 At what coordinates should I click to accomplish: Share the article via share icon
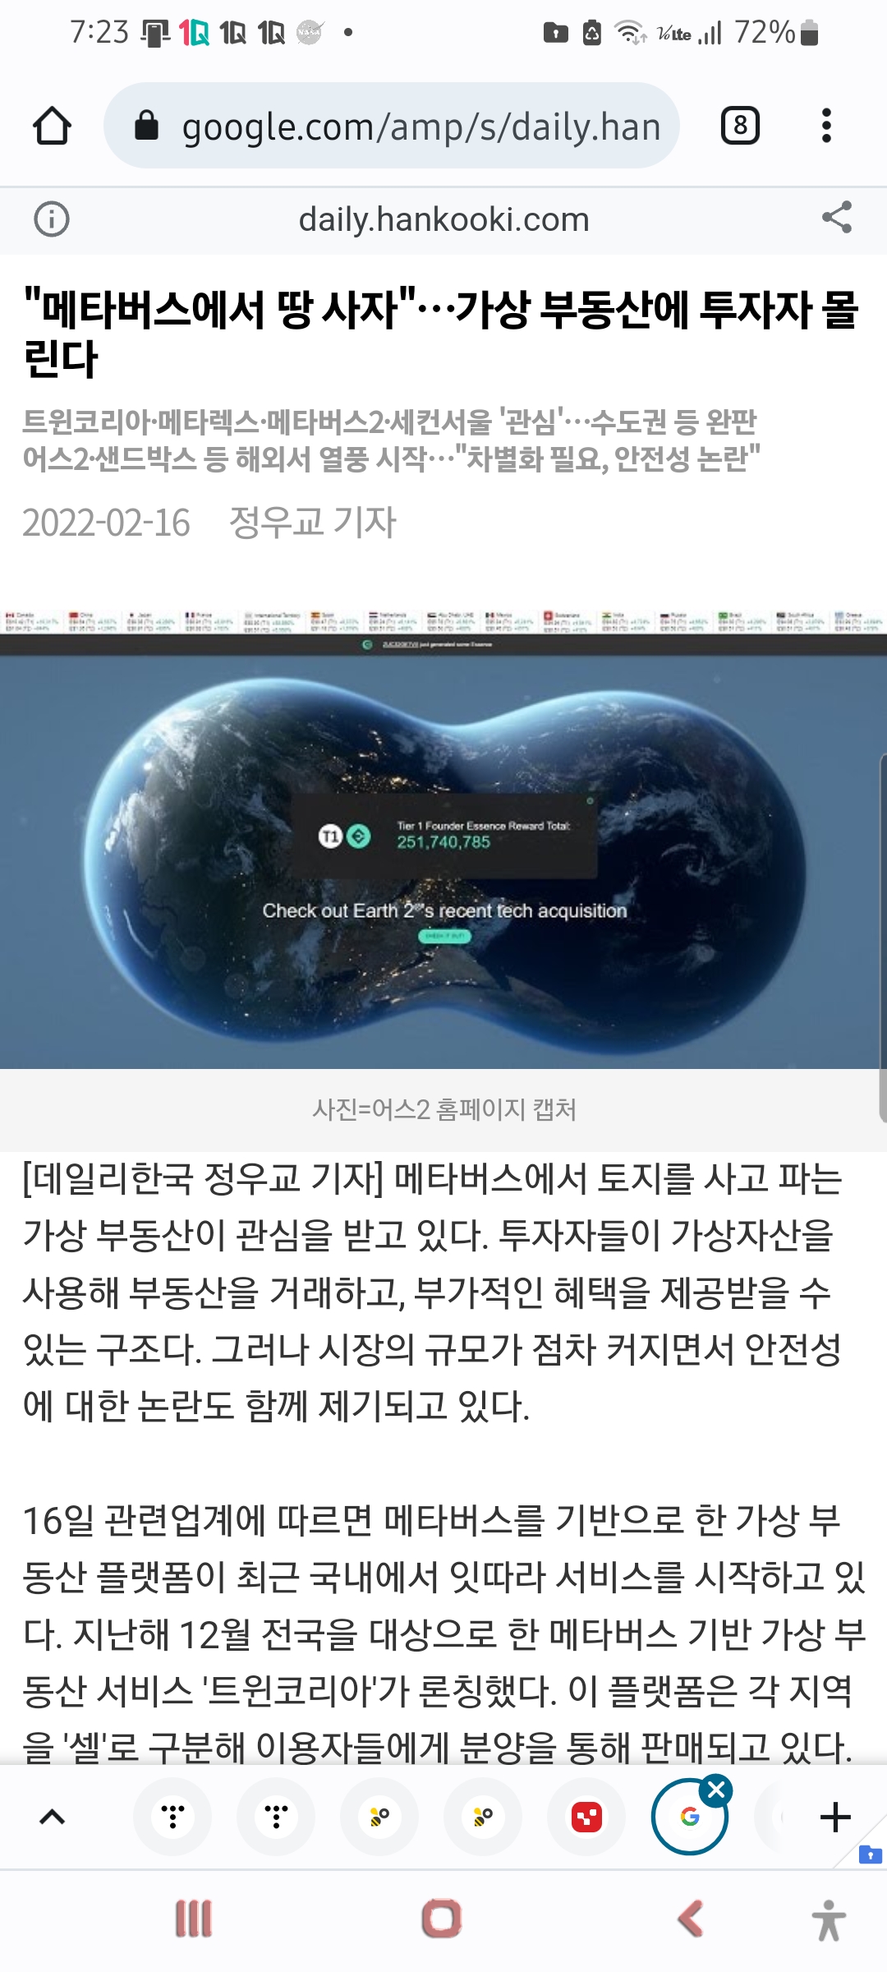point(837,218)
